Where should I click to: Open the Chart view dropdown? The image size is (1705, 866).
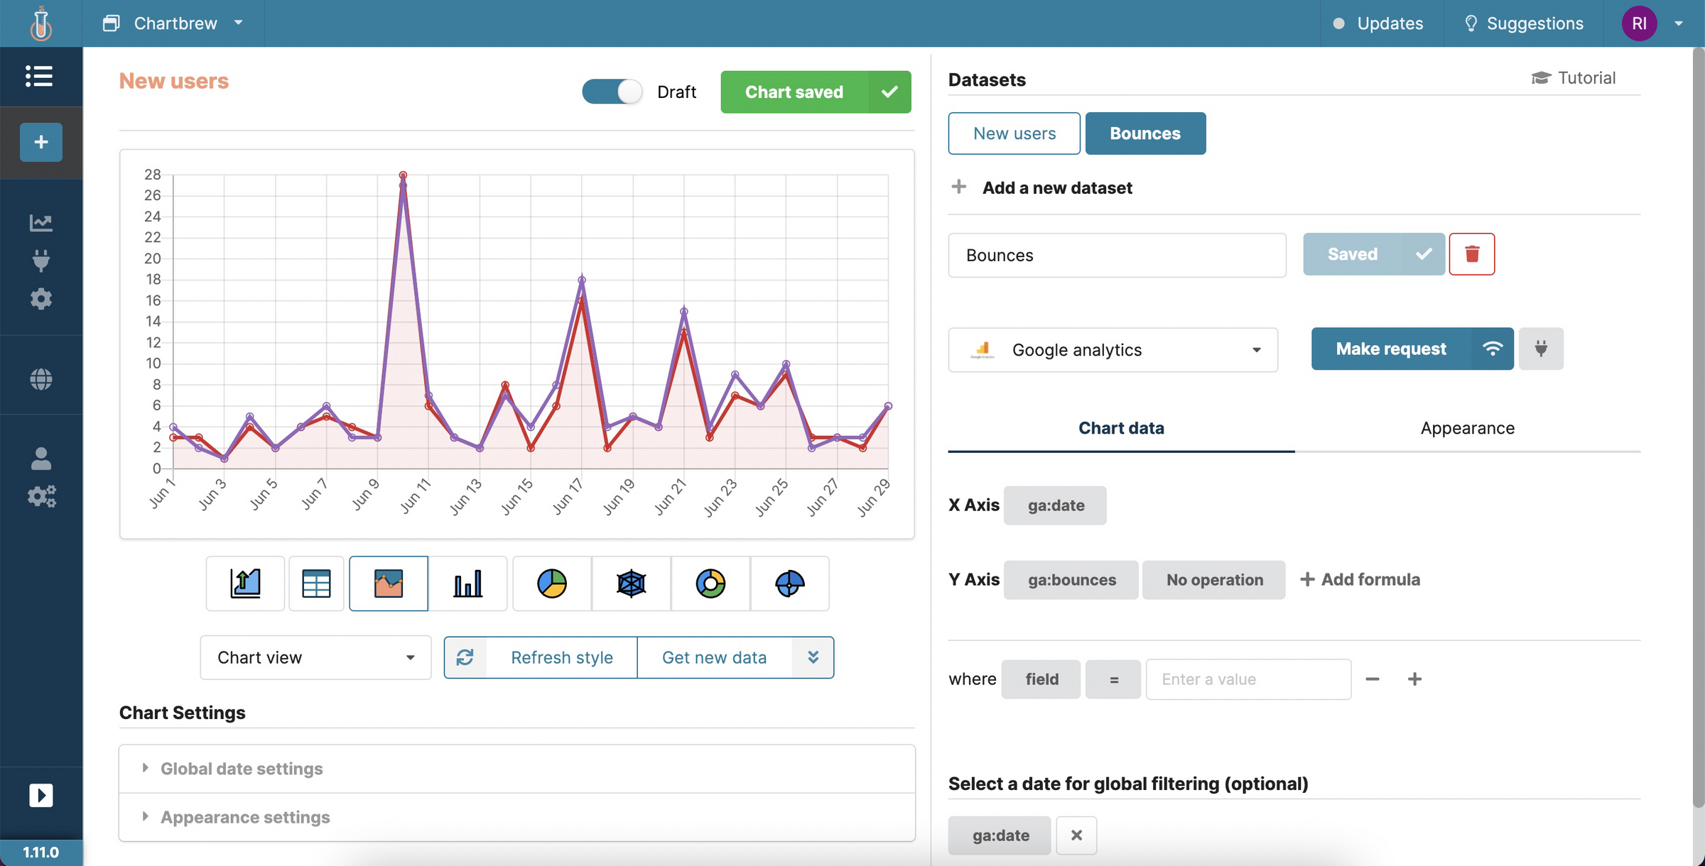pos(315,657)
